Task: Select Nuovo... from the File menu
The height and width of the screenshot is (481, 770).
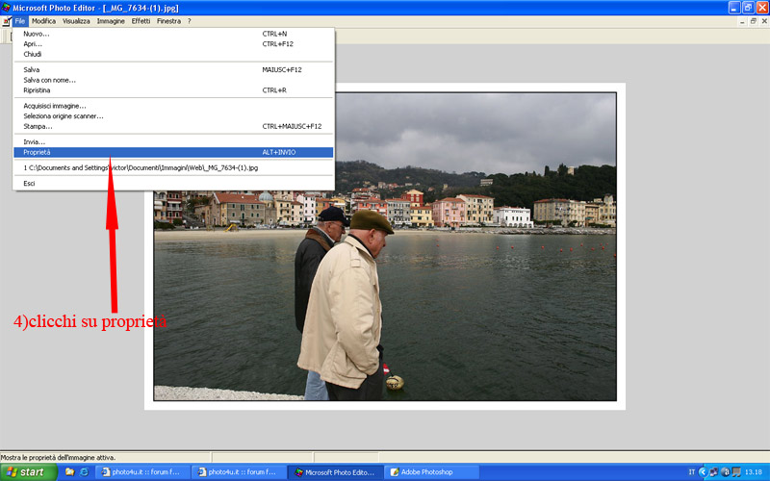Action: tap(37, 34)
